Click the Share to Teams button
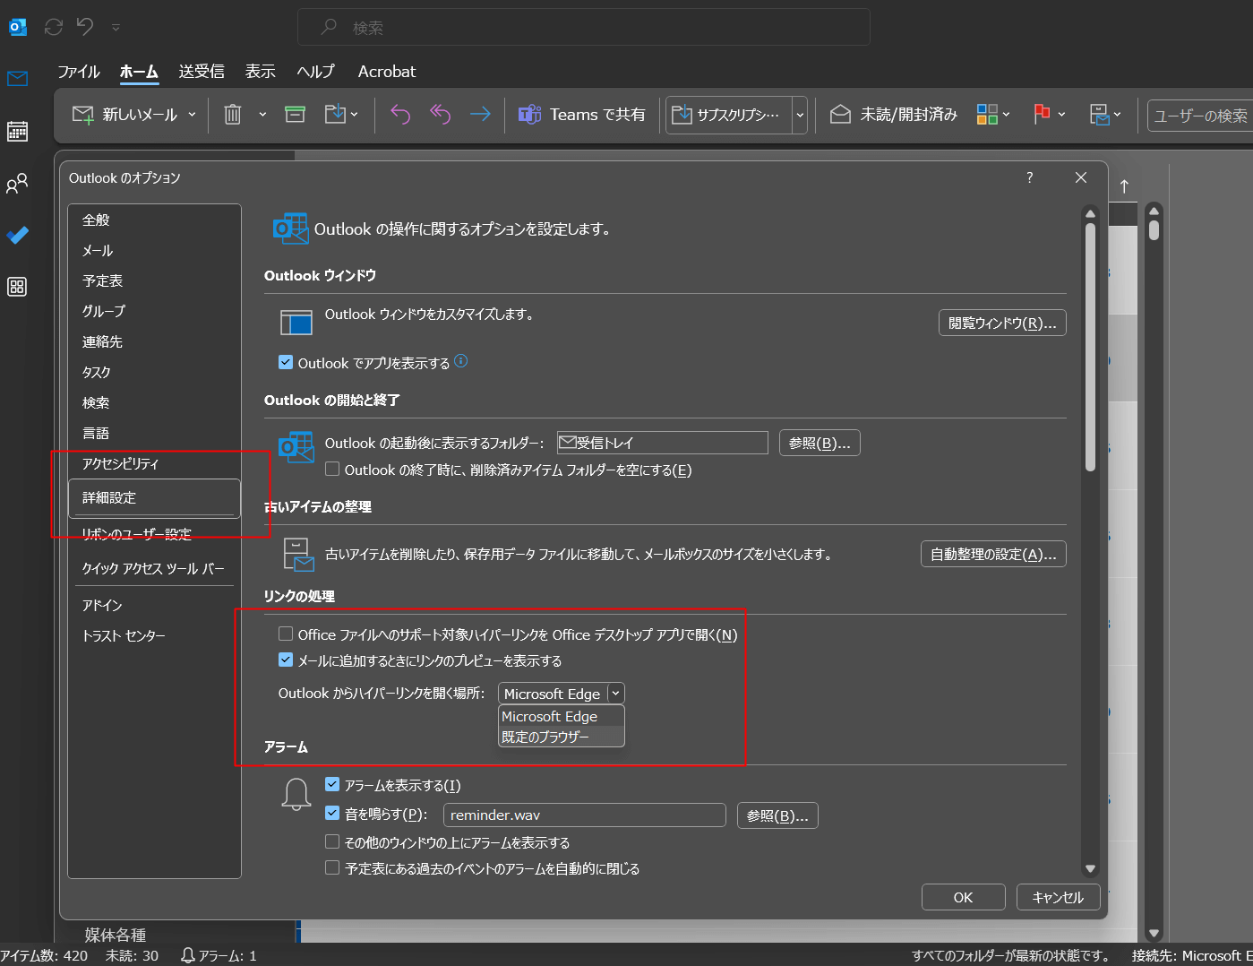The width and height of the screenshot is (1253, 966). click(582, 115)
